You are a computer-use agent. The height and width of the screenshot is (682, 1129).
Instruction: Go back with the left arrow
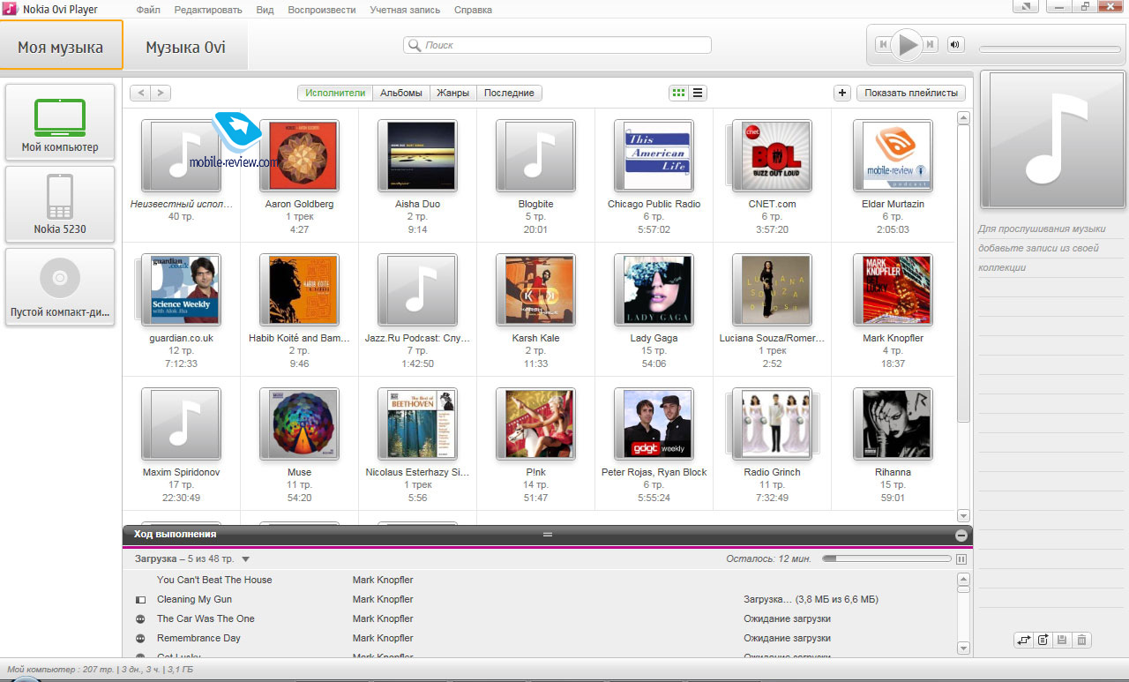coord(140,93)
